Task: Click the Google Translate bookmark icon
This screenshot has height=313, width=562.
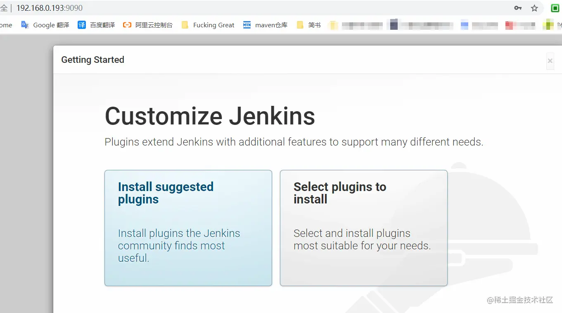Action: [x=25, y=25]
